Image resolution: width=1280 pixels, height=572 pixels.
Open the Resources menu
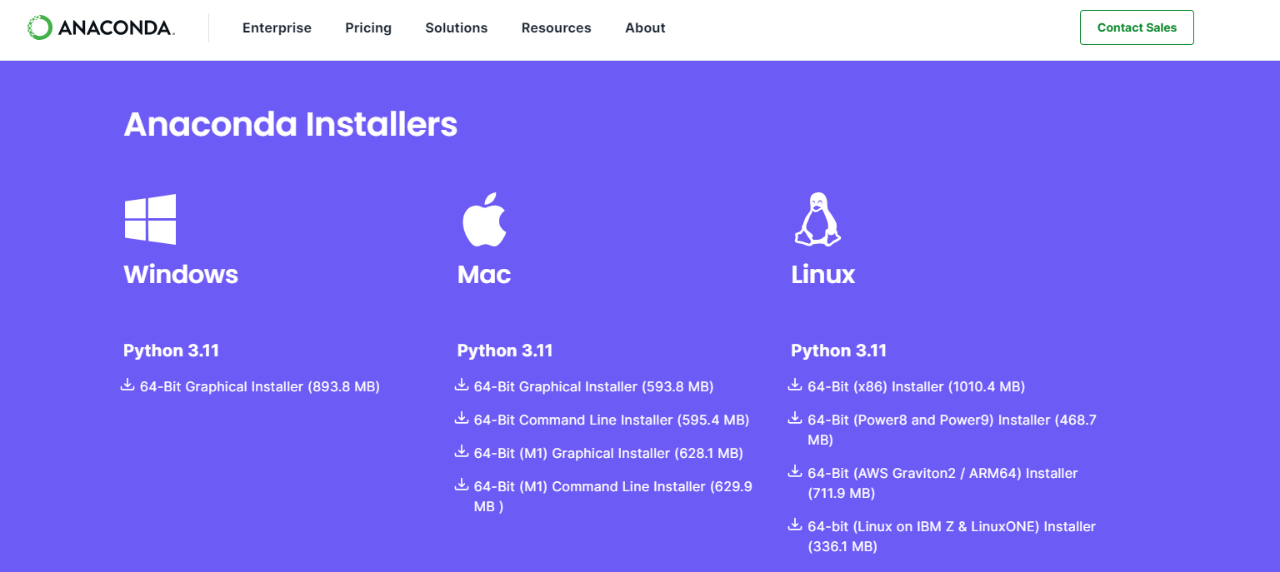click(x=557, y=27)
